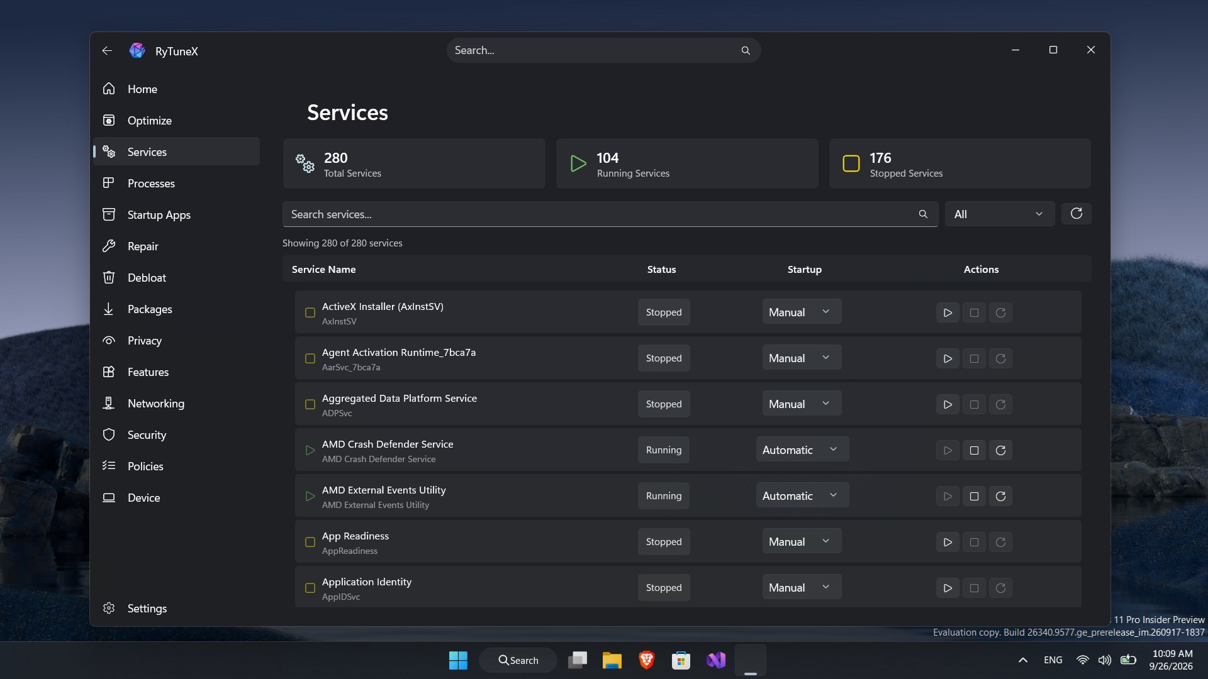The image size is (1208, 679).
Task: Click the Service Name column header
Action: pos(323,269)
